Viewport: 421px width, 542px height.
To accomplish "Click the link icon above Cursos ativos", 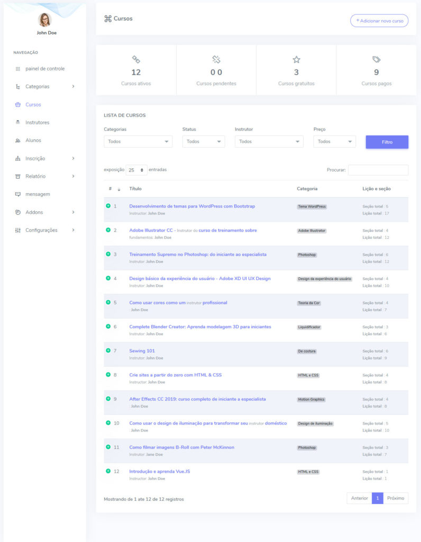I will coord(136,59).
